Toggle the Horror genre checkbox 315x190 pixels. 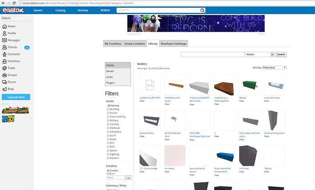(108, 113)
